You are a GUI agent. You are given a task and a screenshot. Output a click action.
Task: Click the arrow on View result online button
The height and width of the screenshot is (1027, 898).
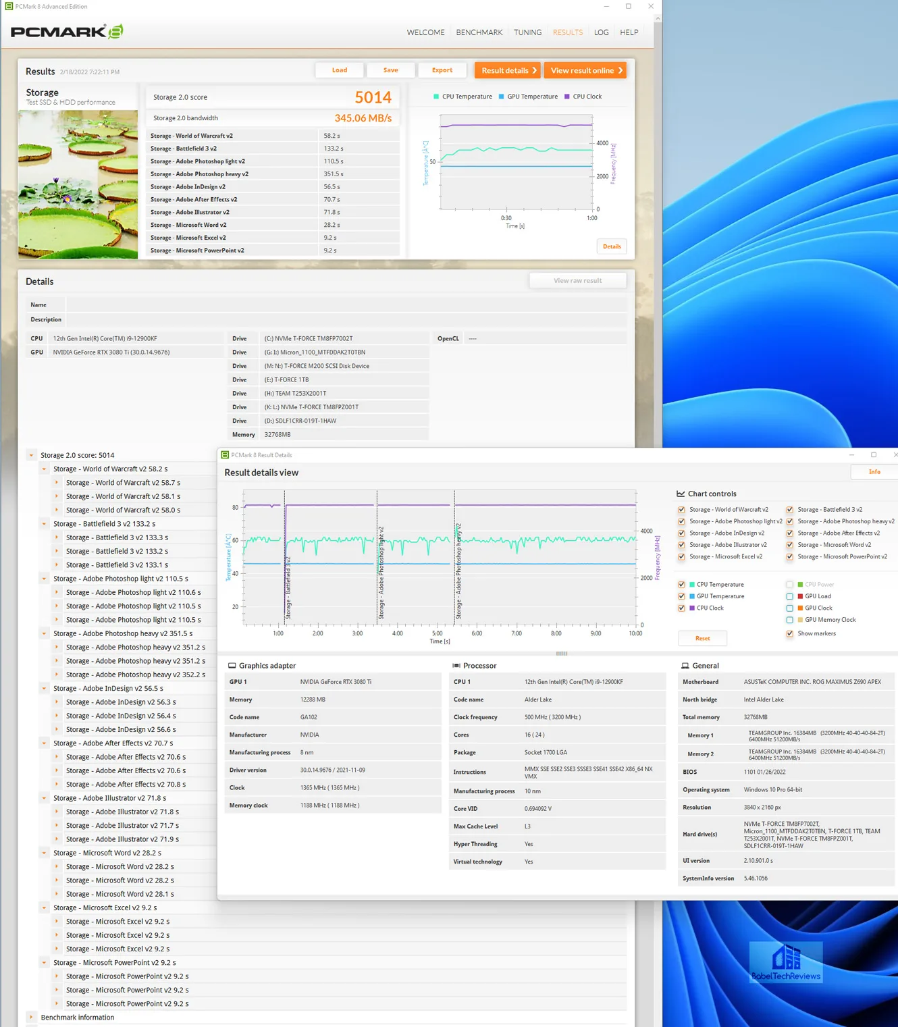coord(620,70)
